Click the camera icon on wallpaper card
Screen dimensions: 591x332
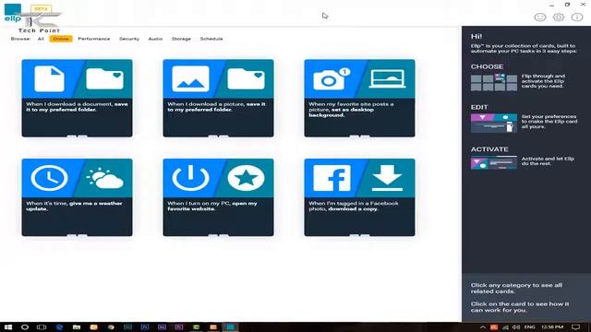click(x=331, y=78)
